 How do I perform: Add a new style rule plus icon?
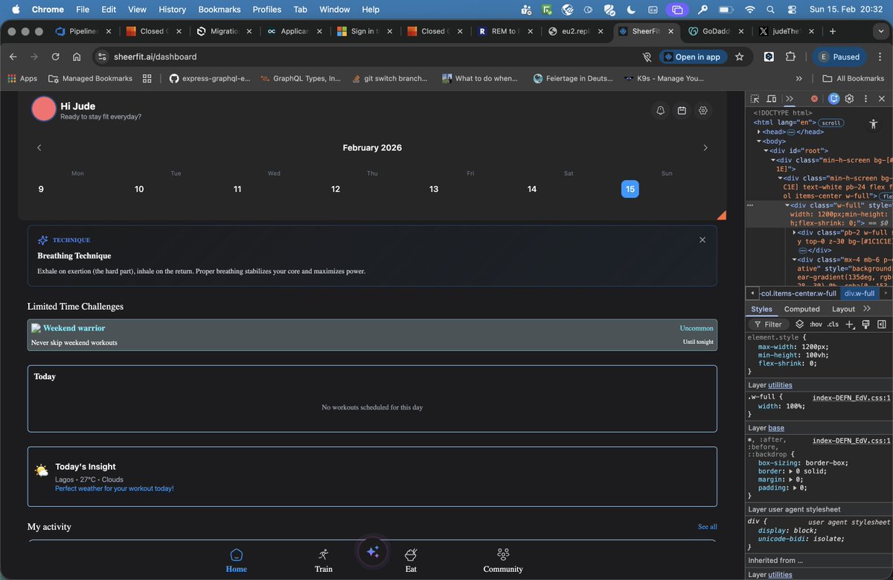pyautogui.click(x=851, y=324)
